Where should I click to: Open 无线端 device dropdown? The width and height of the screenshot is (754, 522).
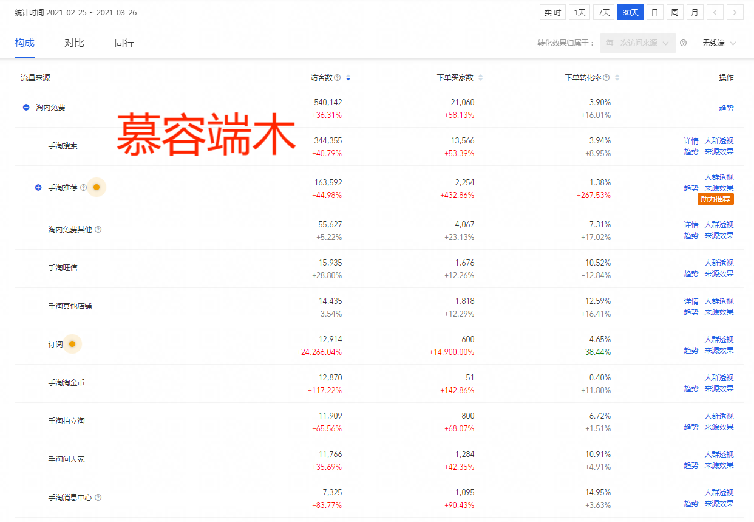(x=719, y=43)
